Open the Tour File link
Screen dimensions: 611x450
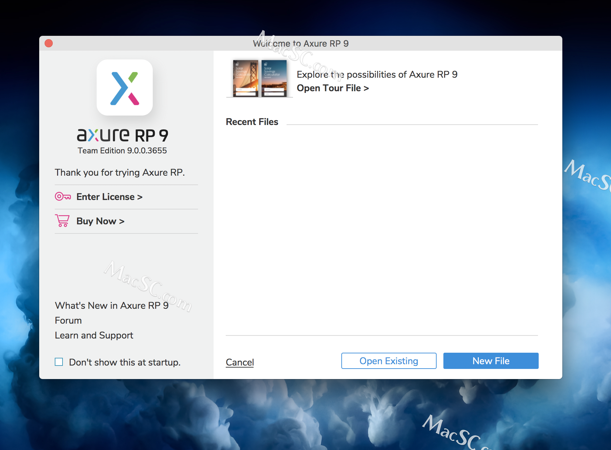pyautogui.click(x=333, y=88)
